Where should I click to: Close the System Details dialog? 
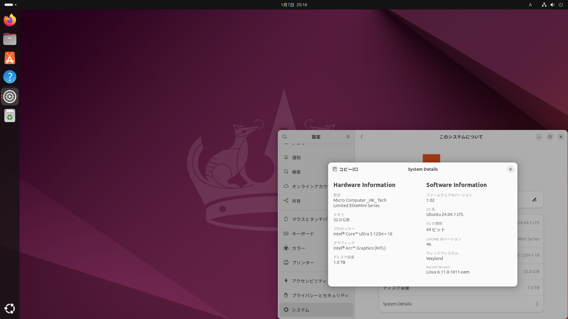pyautogui.click(x=510, y=169)
